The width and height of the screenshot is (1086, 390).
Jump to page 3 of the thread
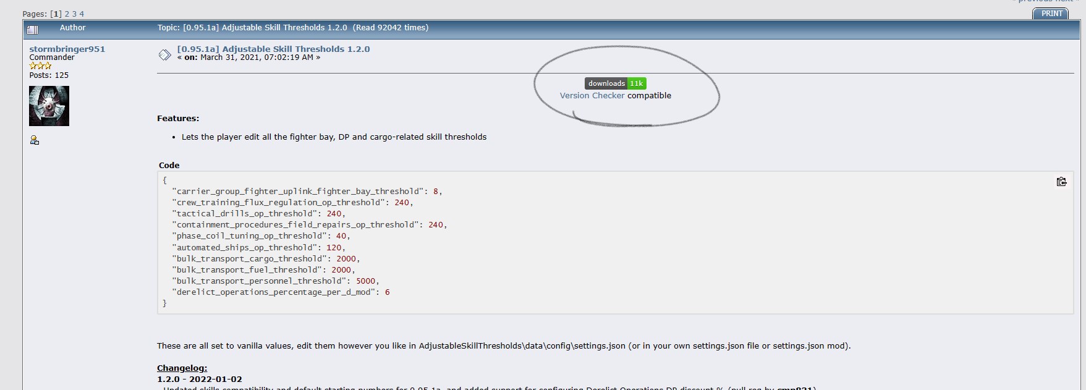[74, 14]
